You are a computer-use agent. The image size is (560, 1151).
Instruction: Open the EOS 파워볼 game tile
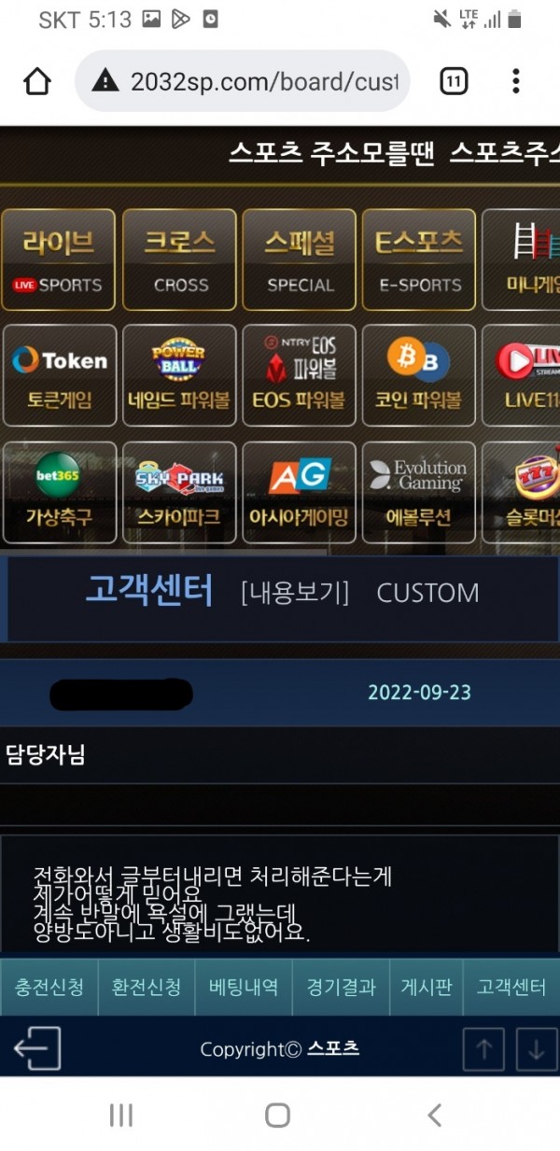coord(299,375)
